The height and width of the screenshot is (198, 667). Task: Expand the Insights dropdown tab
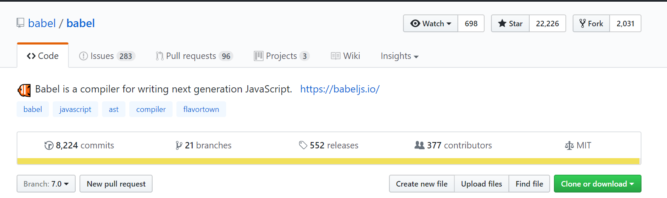400,56
